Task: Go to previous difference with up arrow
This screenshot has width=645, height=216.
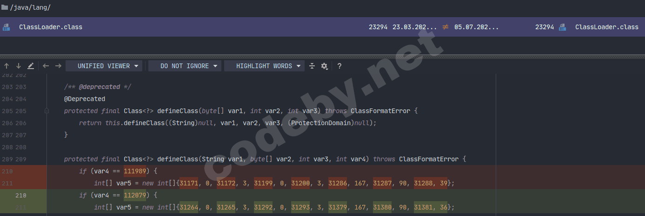Action: click(7, 66)
